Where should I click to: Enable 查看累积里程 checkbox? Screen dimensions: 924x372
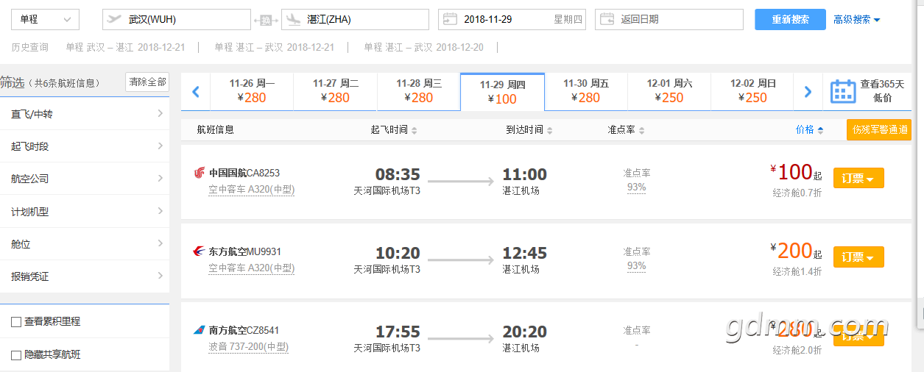point(16,322)
